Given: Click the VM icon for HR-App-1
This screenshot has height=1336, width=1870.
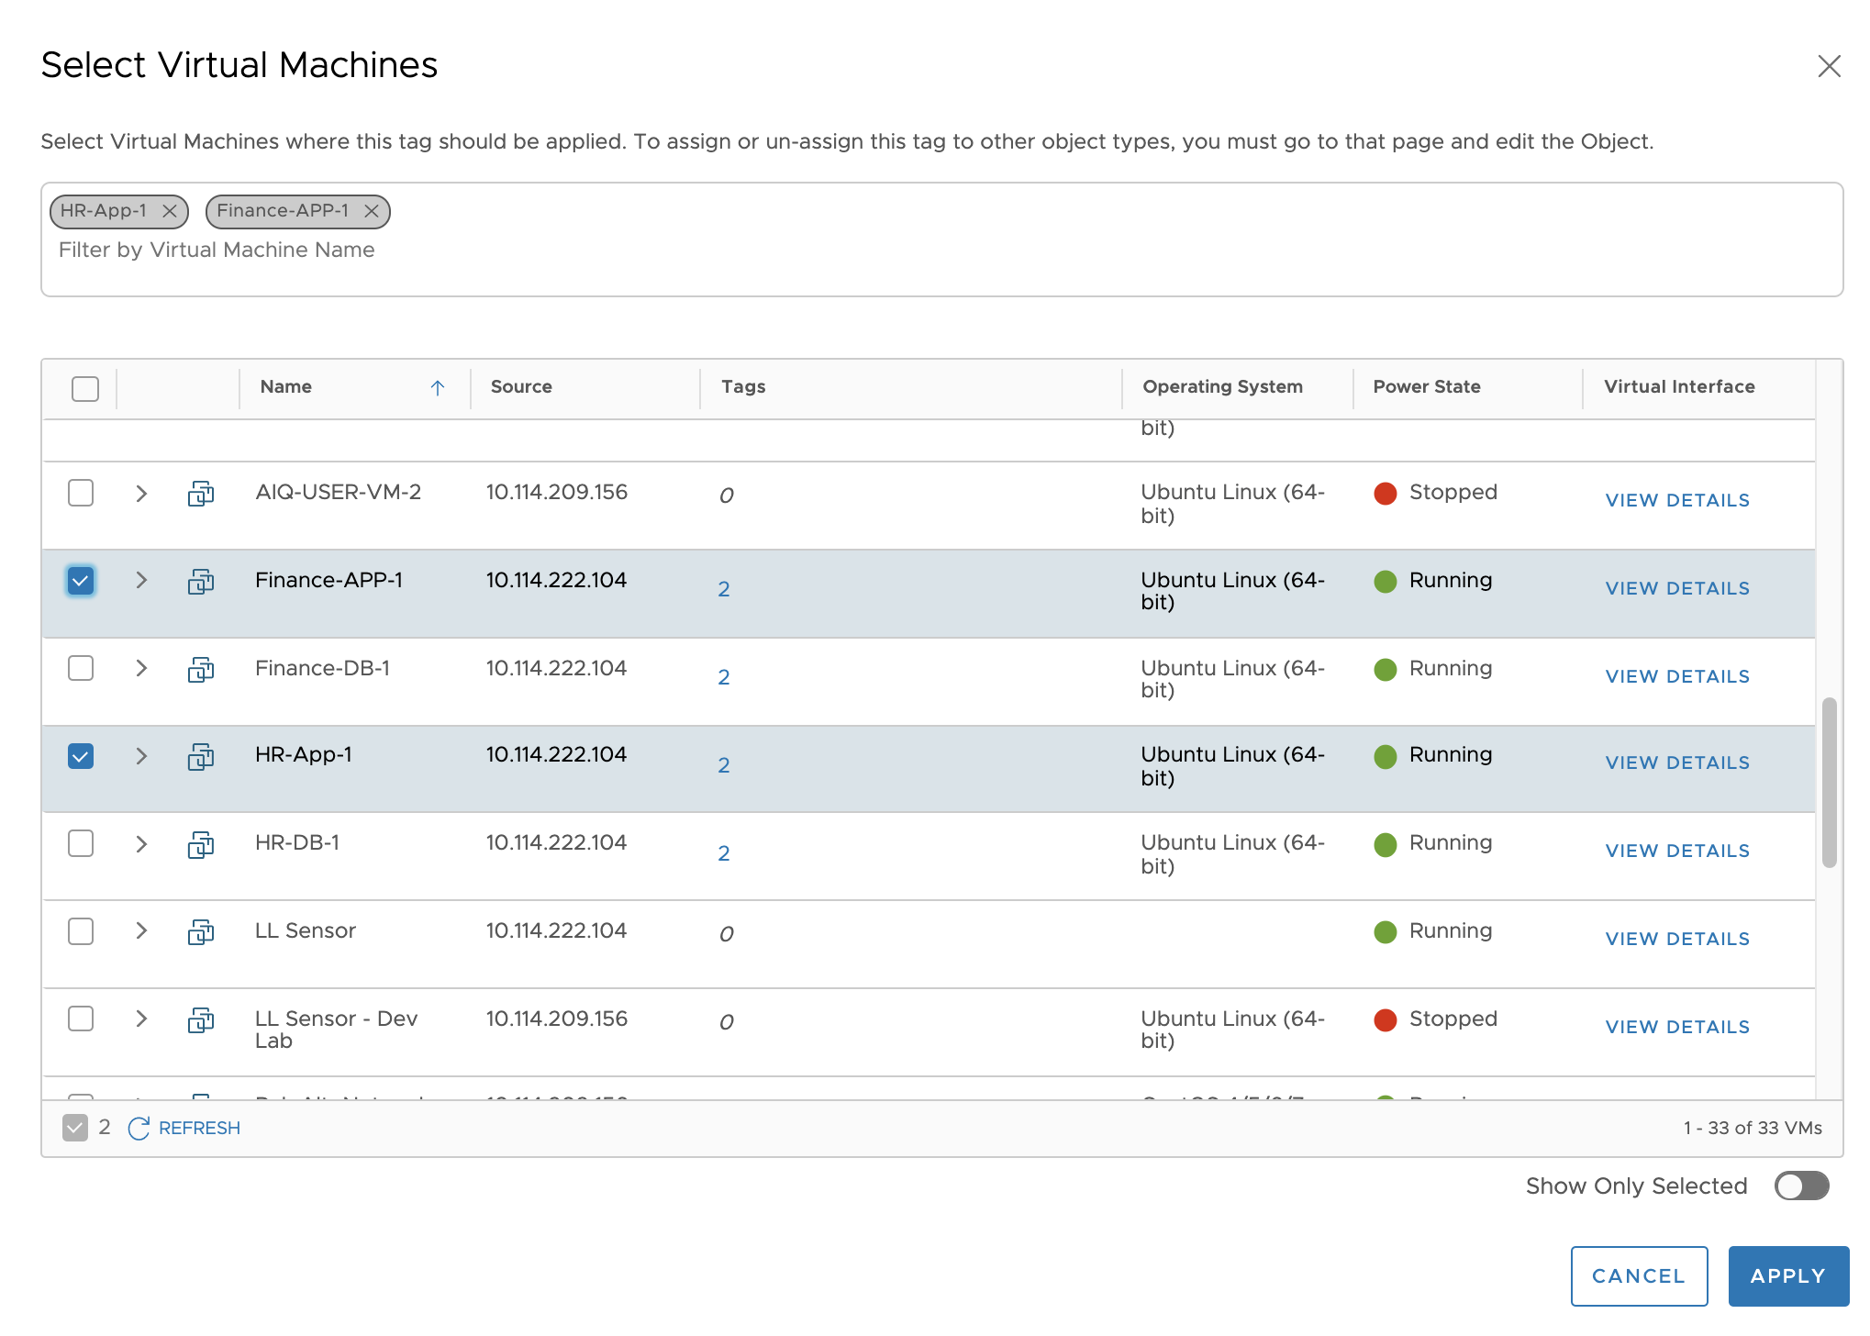Looking at the screenshot, I should point(201,757).
